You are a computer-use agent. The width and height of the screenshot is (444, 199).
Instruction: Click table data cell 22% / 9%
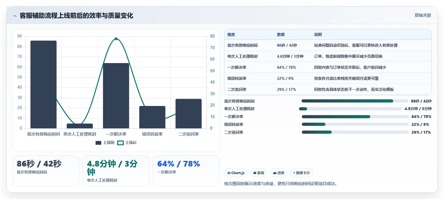pyautogui.click(x=285, y=79)
